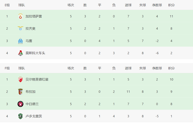Screen dimensions: 193x123
Task: Click the Red Star Belgrade crest
Action: (21, 79)
